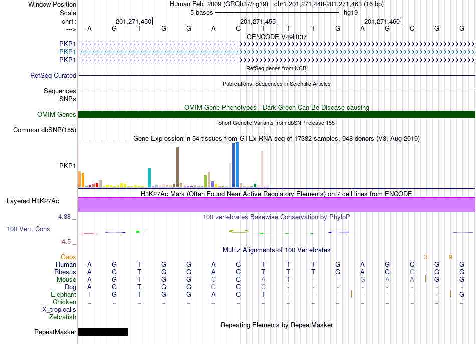This screenshot has width=476, height=344.
Task: Click the brown bar in PKP1 expression chart
Action: tap(177, 167)
